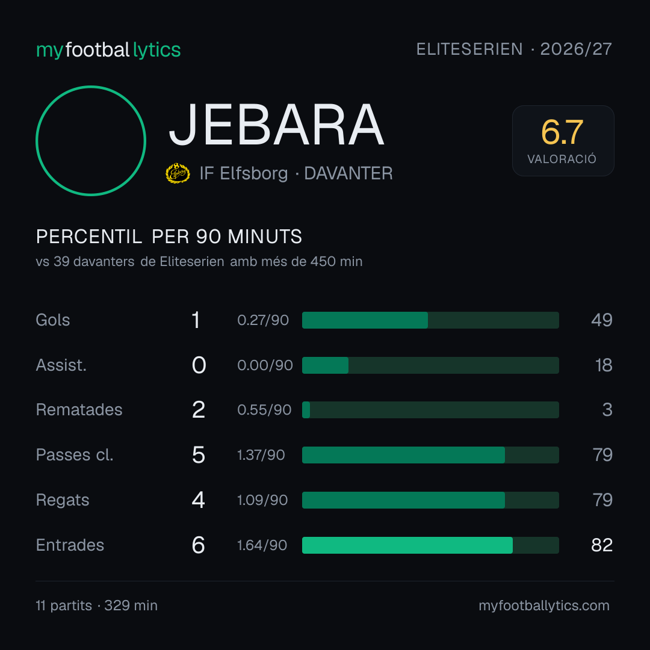Select the JEBARA player name heading
Screen dimensions: 650x650
click(276, 125)
